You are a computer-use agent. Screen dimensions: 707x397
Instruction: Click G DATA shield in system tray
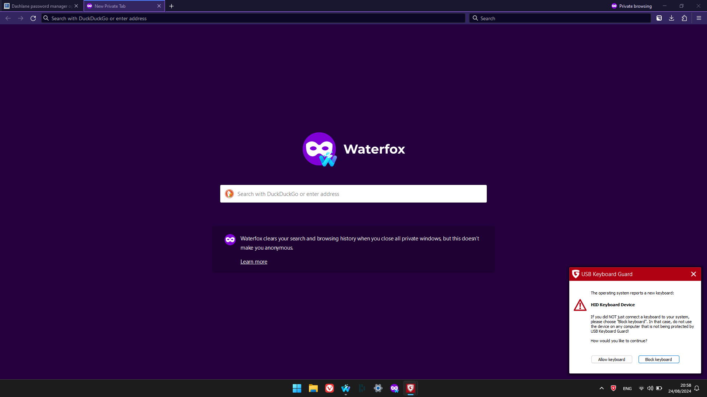[x=613, y=388]
